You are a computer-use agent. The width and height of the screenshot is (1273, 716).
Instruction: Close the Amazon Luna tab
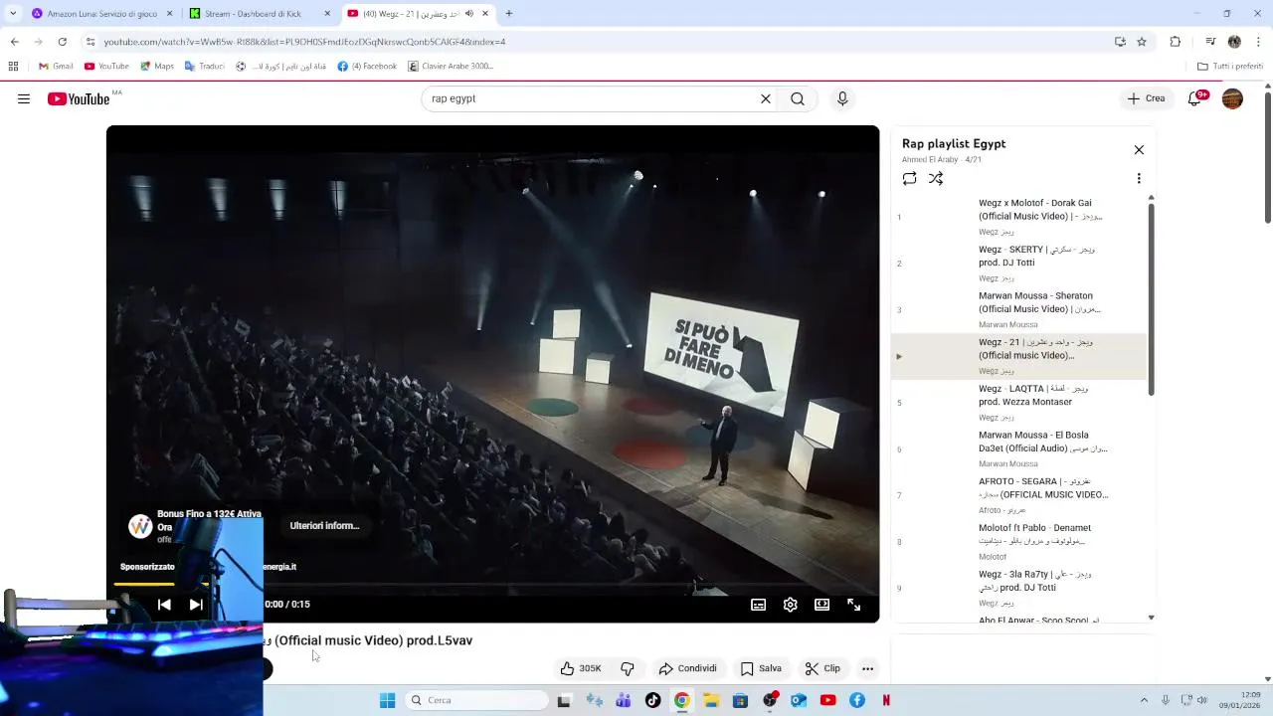coord(169,14)
